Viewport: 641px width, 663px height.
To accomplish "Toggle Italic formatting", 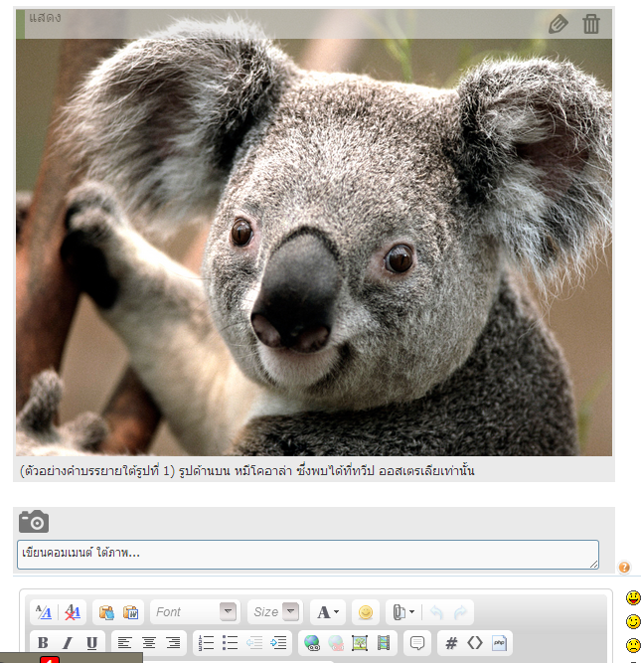I will coord(68,643).
